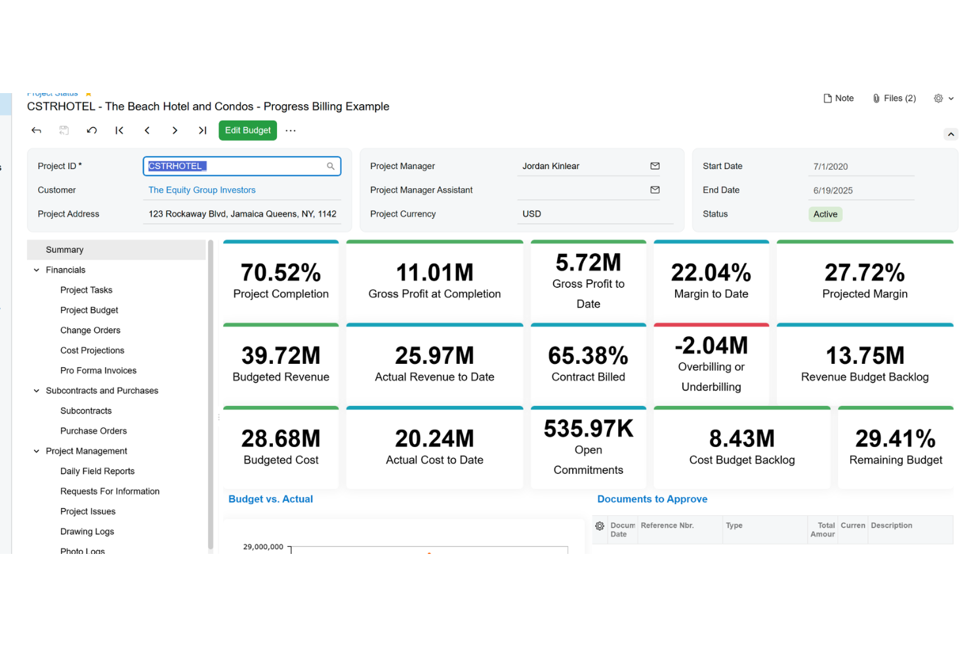Screen dimensions: 971x647
Task: Collapse the project header using the caret
Action: 951,134
